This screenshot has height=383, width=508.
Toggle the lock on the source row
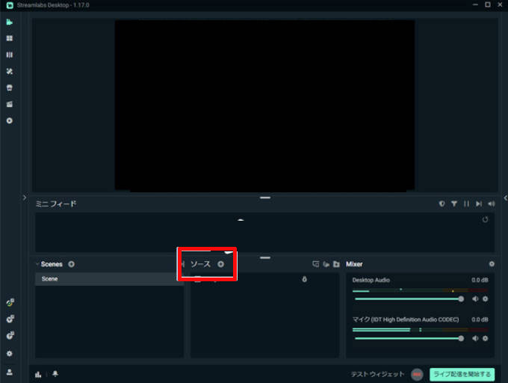(304, 279)
